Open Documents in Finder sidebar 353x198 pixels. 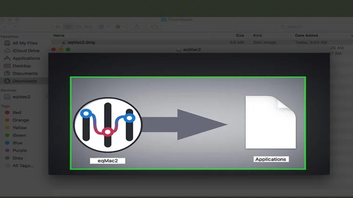25,73
